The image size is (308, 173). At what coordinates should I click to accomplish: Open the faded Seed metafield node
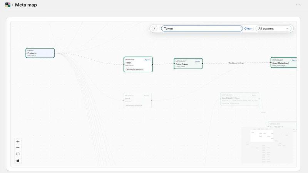coord(147,96)
